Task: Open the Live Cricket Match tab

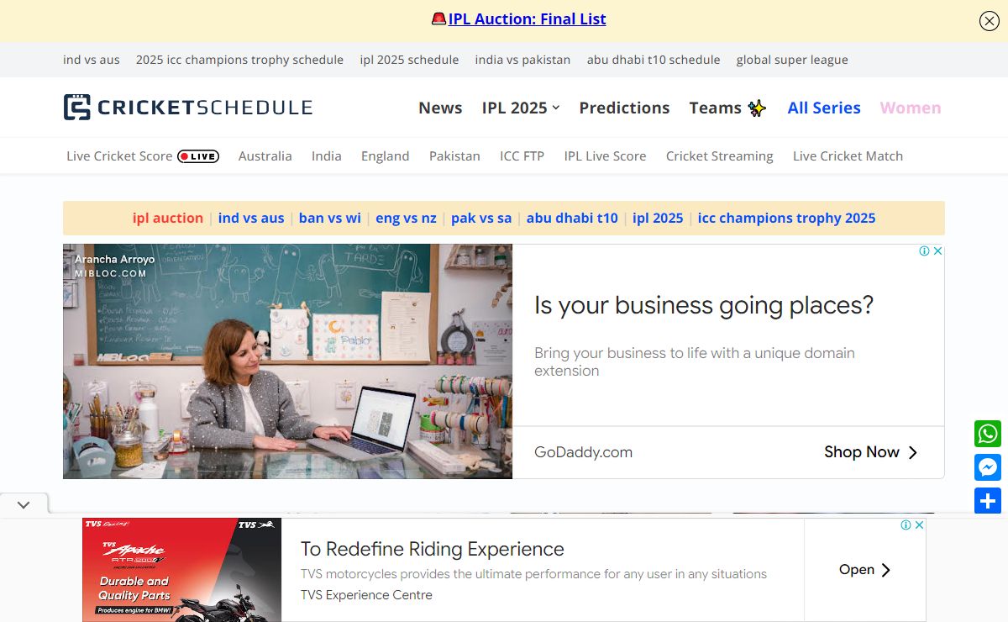Action: [x=848, y=156]
